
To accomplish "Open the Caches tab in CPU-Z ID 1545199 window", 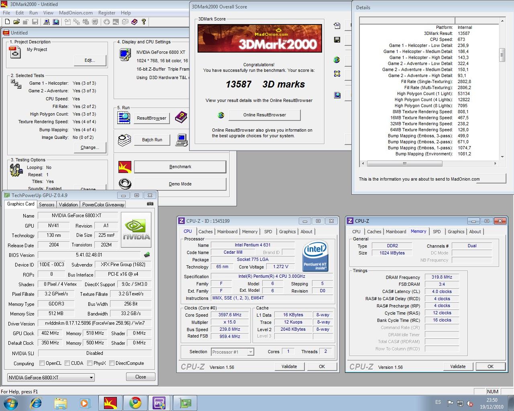I will pyautogui.click(x=206, y=232).
